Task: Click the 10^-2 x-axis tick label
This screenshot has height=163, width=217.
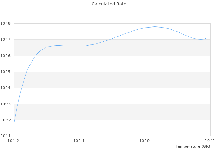Action: pos(14,141)
